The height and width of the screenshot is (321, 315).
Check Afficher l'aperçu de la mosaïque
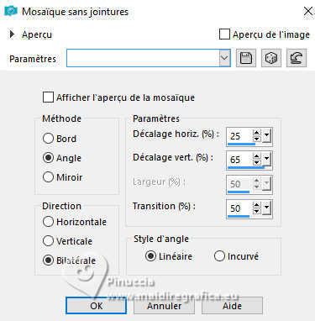click(x=48, y=97)
